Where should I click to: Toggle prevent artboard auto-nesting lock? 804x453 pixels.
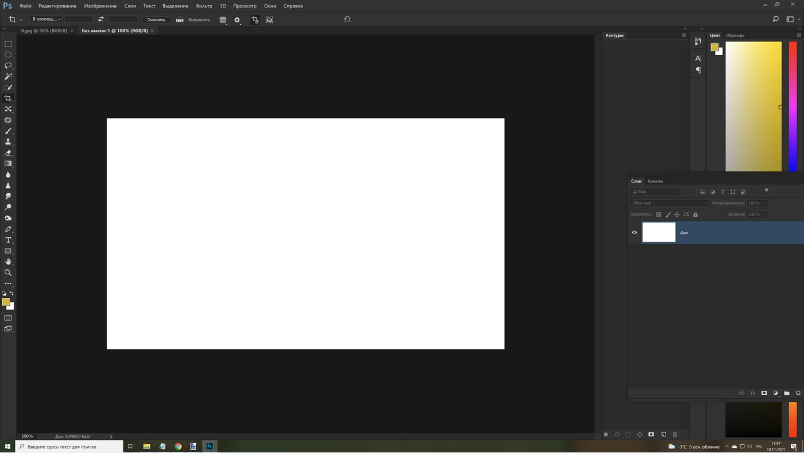point(686,214)
